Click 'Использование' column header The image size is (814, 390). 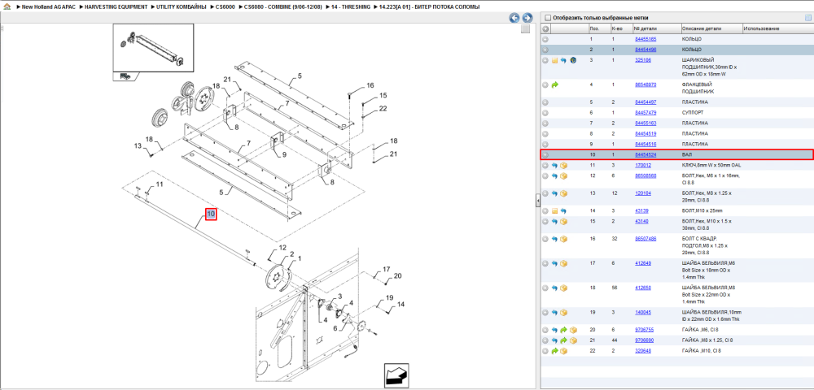click(761, 28)
